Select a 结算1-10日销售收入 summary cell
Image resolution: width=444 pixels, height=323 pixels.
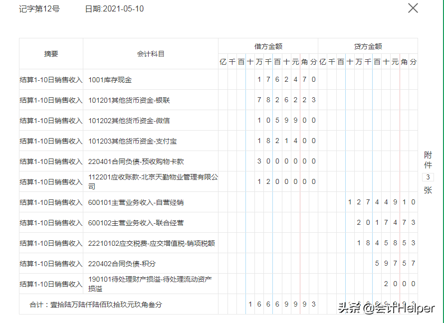[x=50, y=79]
